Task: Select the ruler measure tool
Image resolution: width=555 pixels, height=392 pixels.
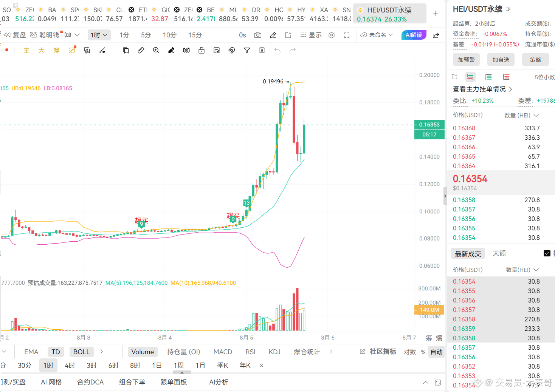Action: [x=141, y=50]
